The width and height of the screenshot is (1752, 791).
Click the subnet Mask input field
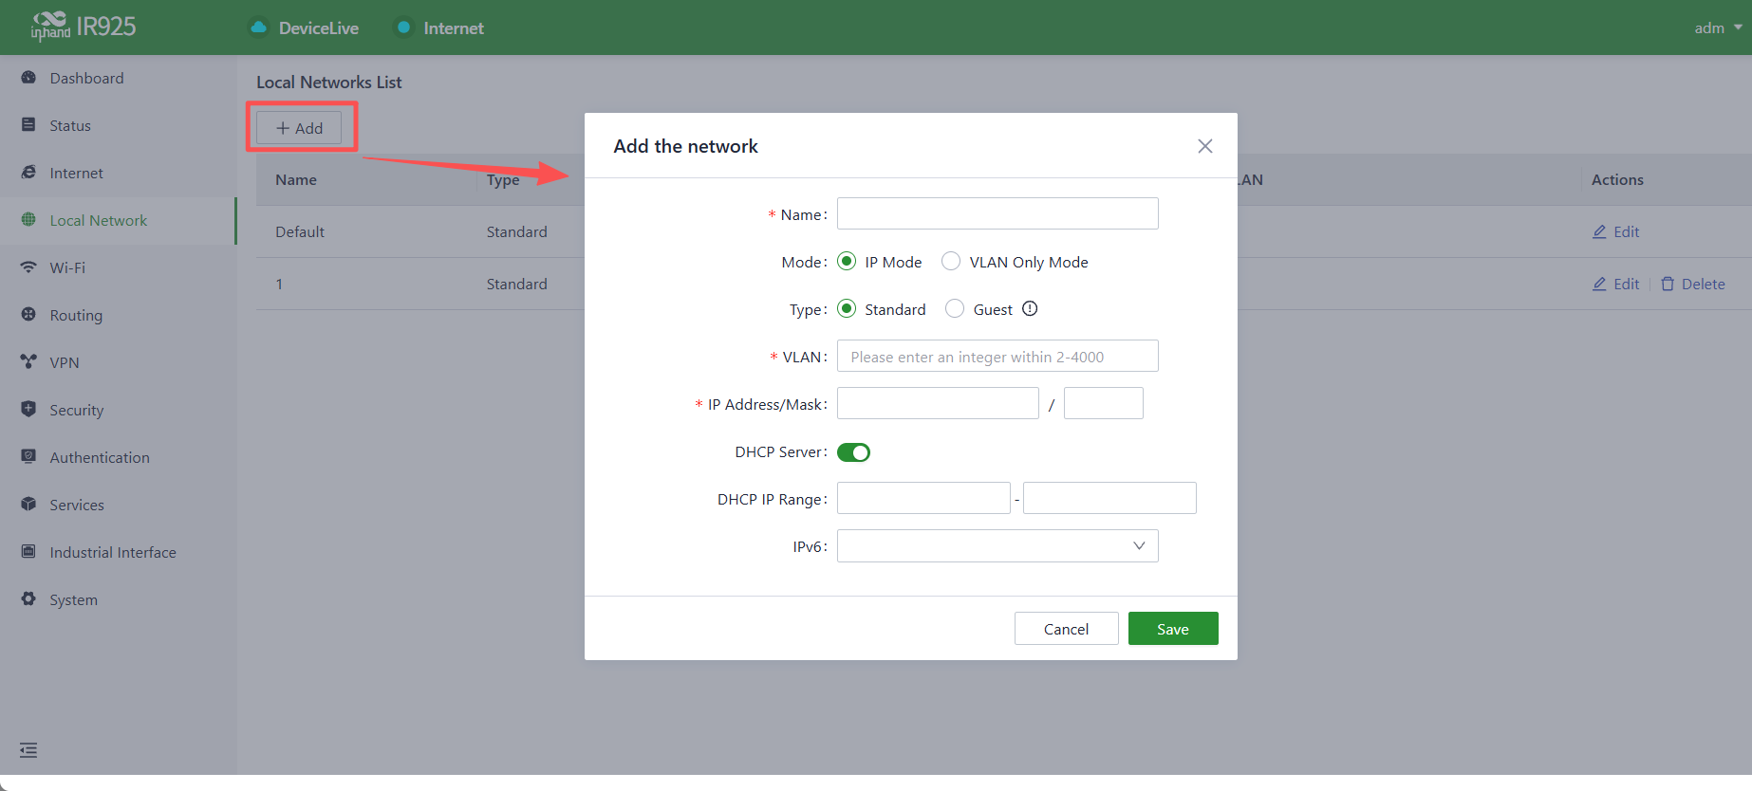(x=1104, y=403)
